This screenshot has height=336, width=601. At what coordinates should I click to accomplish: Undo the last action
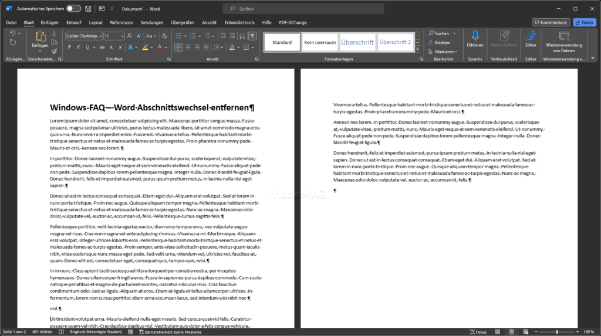click(13, 33)
